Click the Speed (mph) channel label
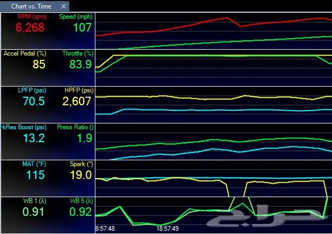This screenshot has width=332, height=234. point(76,17)
